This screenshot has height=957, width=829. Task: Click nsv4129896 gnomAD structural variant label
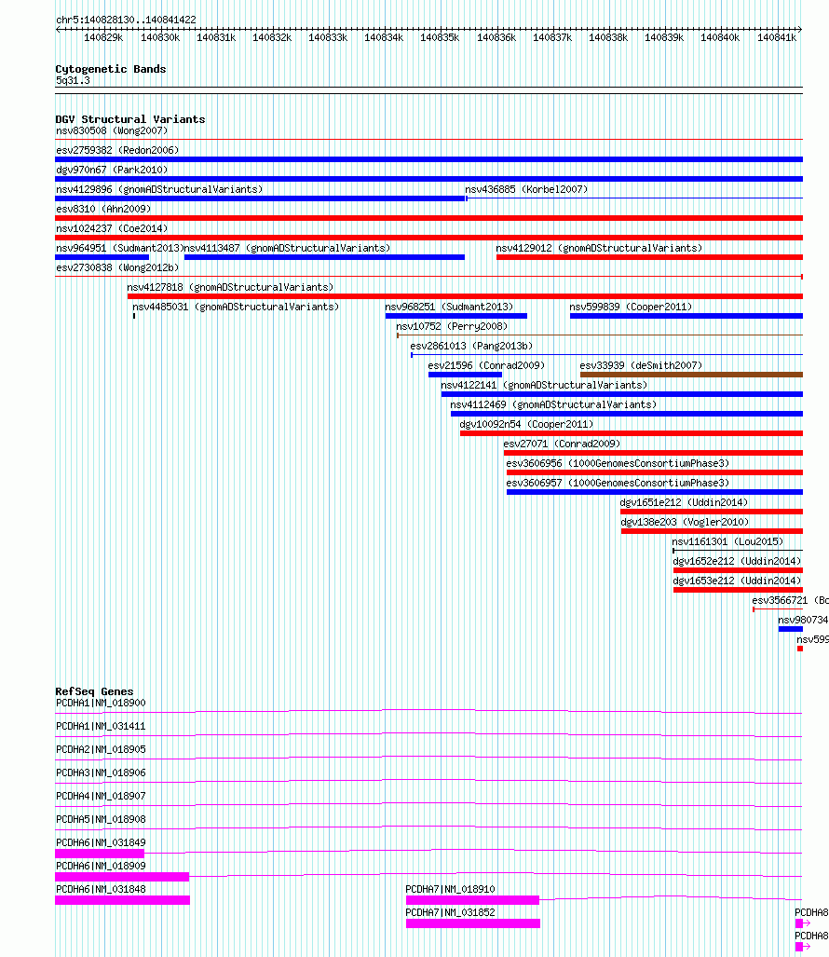pyautogui.click(x=159, y=189)
